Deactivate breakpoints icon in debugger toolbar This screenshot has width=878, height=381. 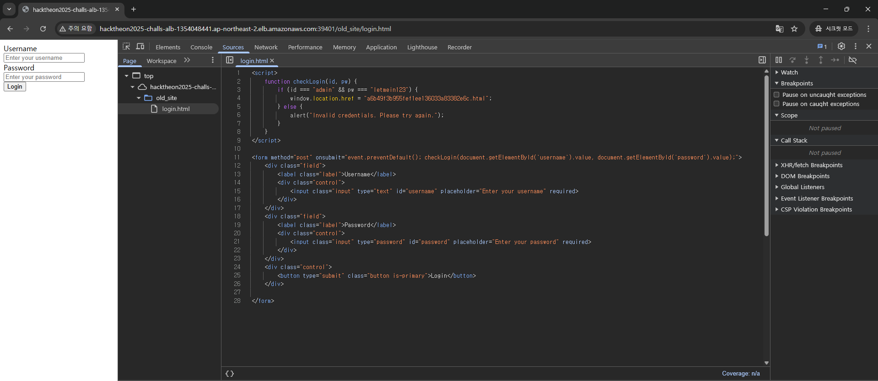coord(852,60)
